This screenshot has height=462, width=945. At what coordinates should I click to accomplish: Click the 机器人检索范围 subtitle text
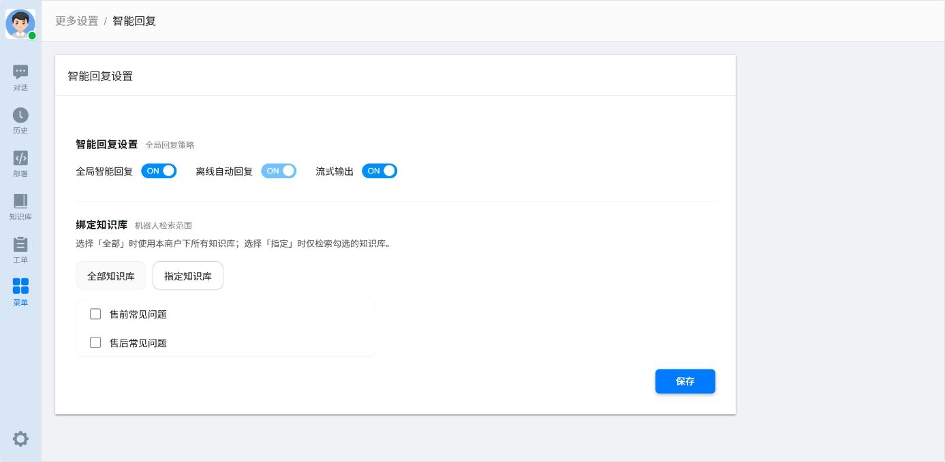164,225
